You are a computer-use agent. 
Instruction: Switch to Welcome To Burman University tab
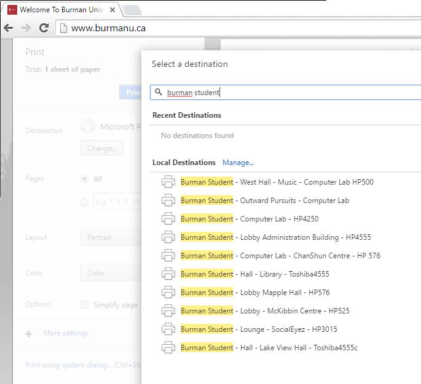pos(61,10)
